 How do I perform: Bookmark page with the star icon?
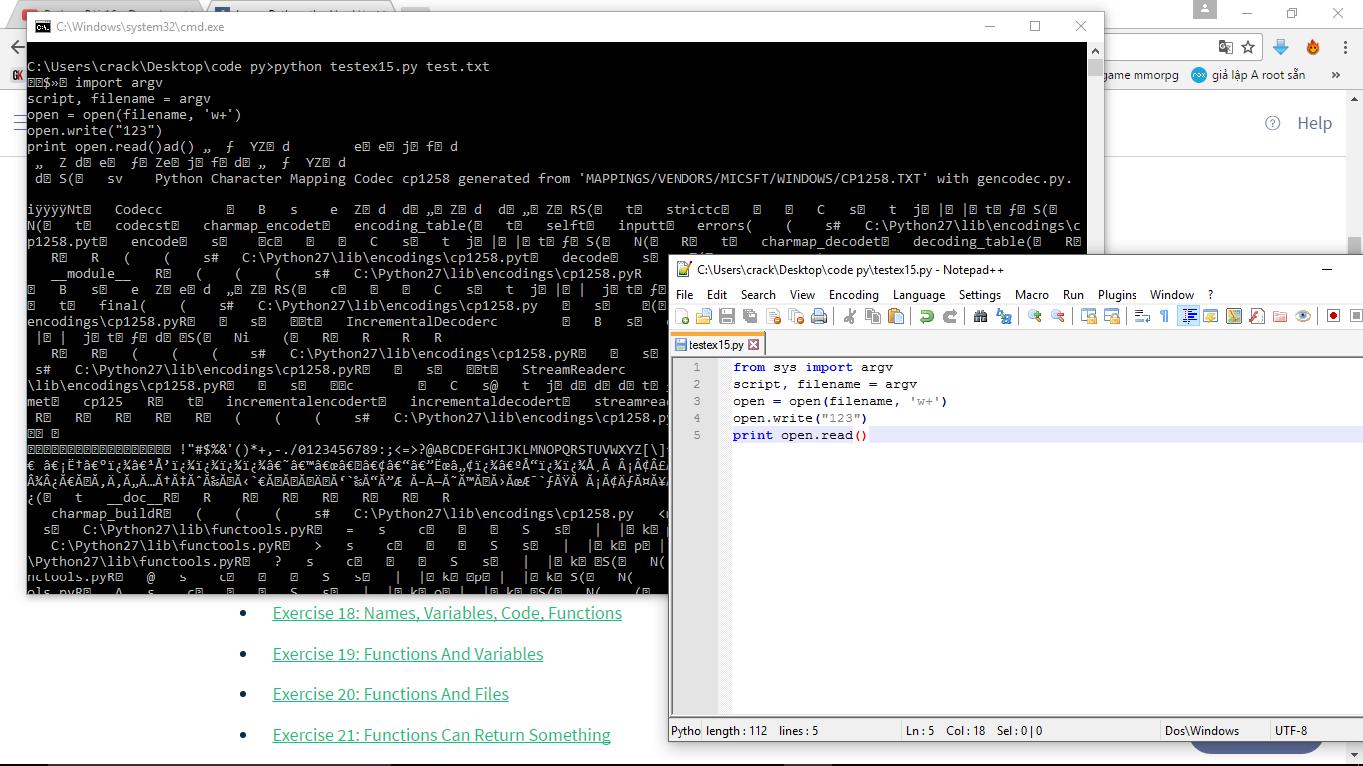click(x=1248, y=47)
